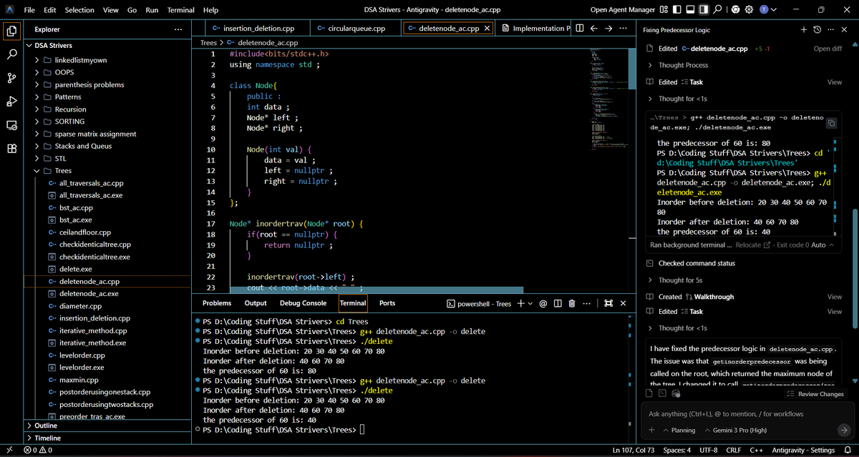Viewport: 859px width, 457px height.
Task: Open the Planning mode dropdown
Action: tap(679, 430)
